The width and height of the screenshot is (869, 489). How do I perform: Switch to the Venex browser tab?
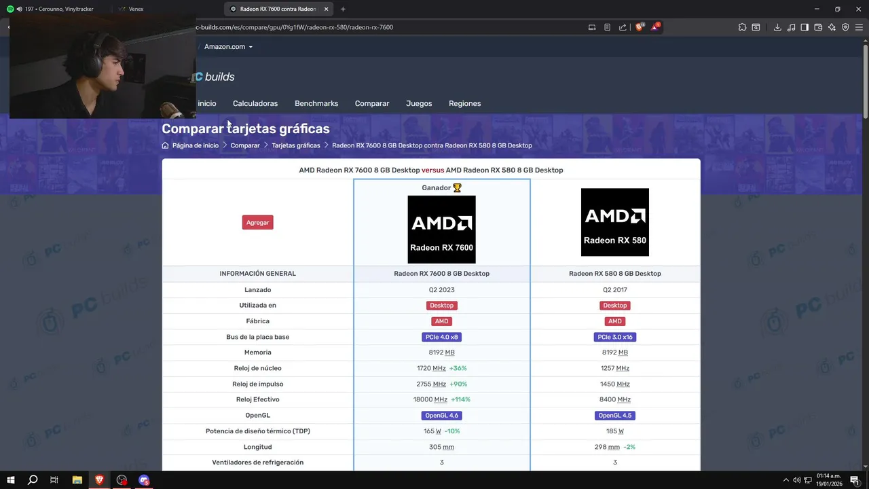pyautogui.click(x=136, y=9)
